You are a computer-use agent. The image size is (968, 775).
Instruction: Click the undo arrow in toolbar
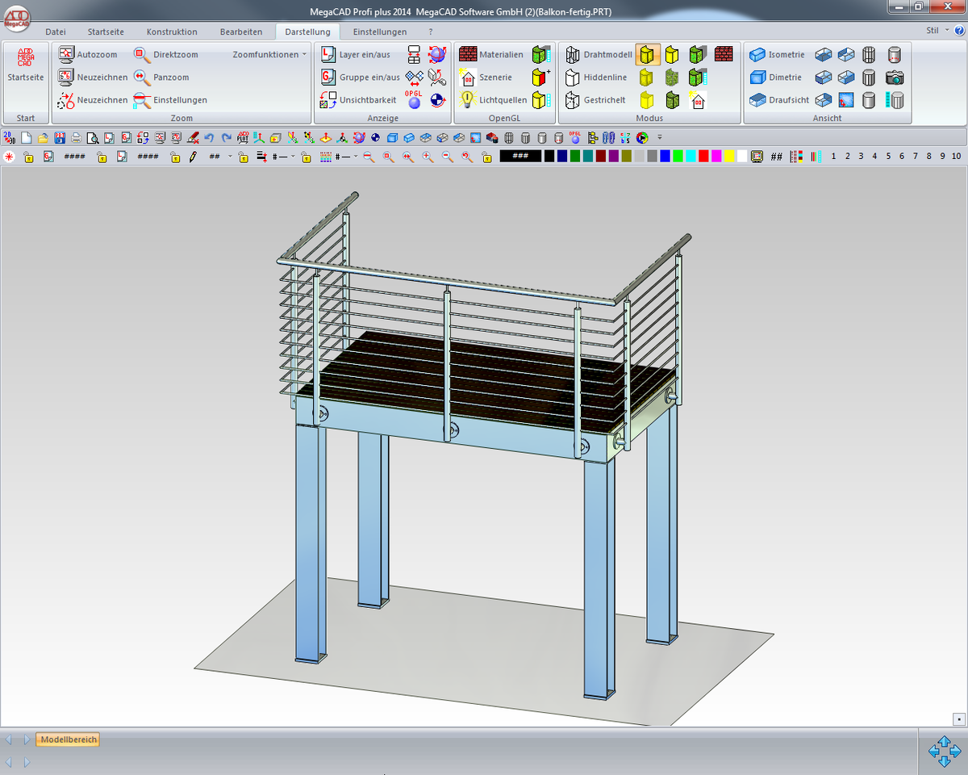point(210,138)
